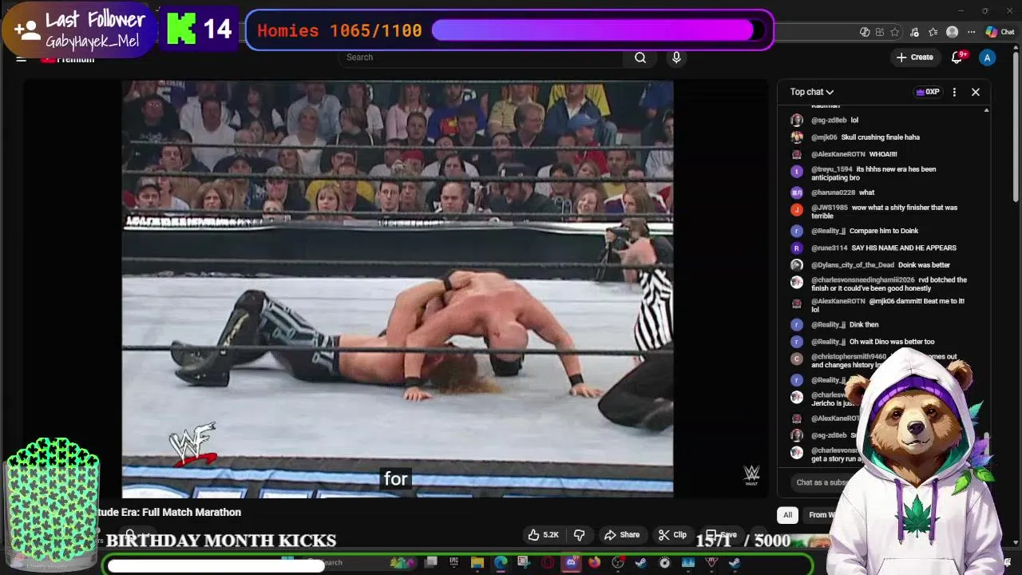Open the account avatar menu
This screenshot has width=1022, height=575.
click(988, 57)
